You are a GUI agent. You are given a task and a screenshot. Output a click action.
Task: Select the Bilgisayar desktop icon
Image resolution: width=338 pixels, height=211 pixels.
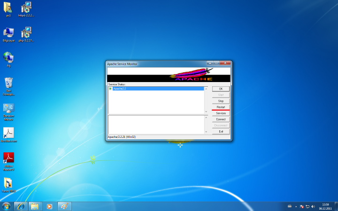pyautogui.click(x=8, y=33)
